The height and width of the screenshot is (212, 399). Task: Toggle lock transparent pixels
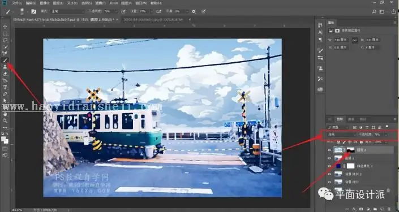[338, 142]
